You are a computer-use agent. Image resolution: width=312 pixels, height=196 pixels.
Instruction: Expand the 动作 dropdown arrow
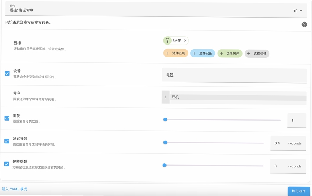(301, 11)
